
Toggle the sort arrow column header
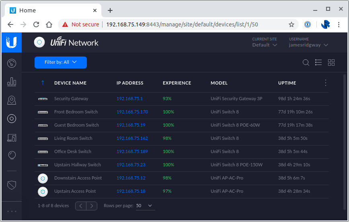click(x=43, y=83)
